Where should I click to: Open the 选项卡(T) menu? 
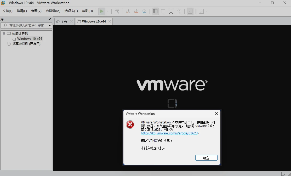click(71, 11)
